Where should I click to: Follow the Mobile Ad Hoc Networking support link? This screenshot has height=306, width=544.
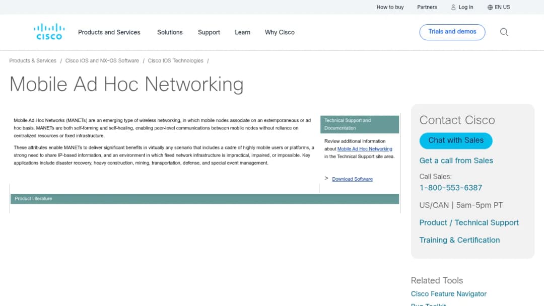(x=365, y=149)
